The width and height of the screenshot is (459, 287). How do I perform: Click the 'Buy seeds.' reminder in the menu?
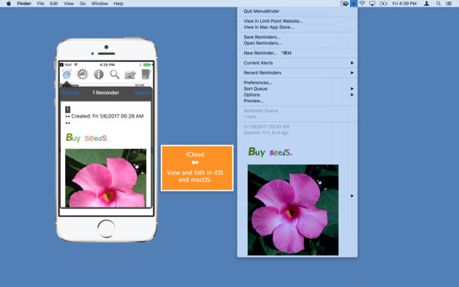(270, 152)
